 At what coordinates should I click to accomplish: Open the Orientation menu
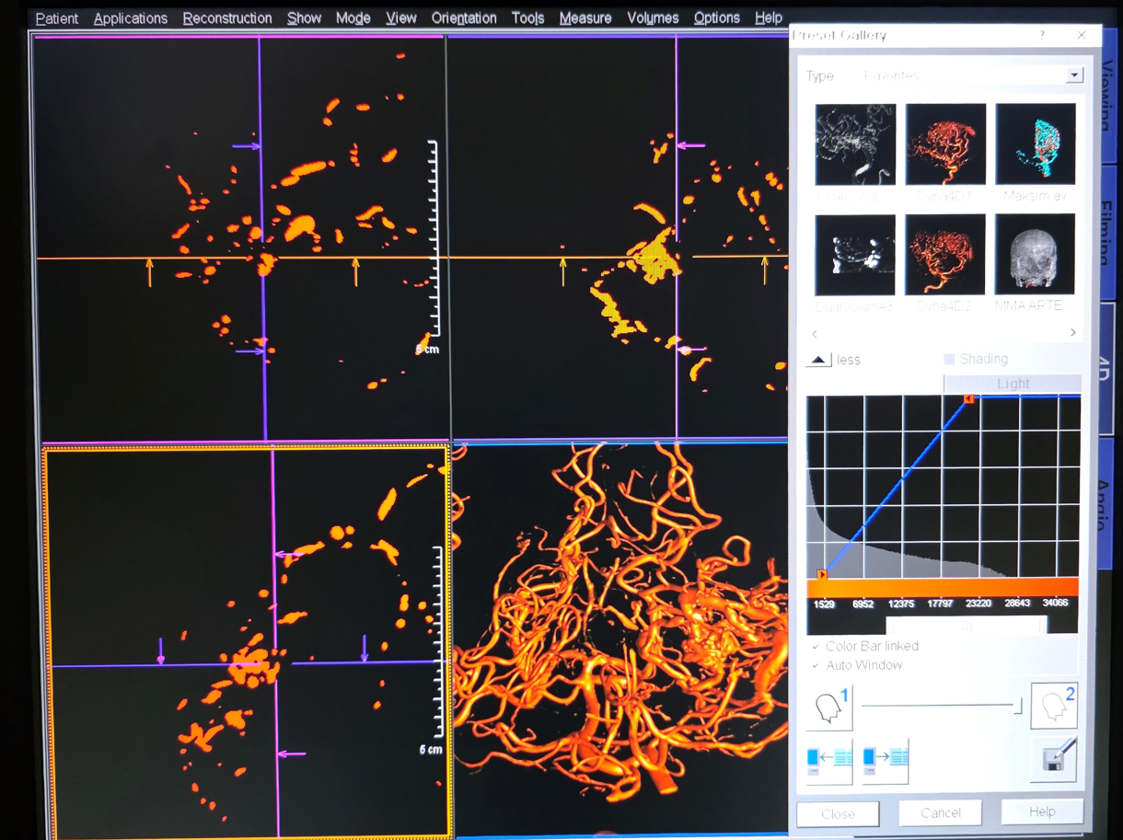click(x=463, y=18)
